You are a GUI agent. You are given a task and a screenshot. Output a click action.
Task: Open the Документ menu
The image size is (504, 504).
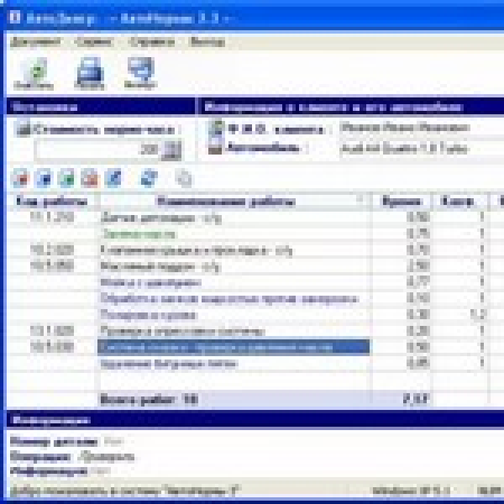[x=35, y=41]
